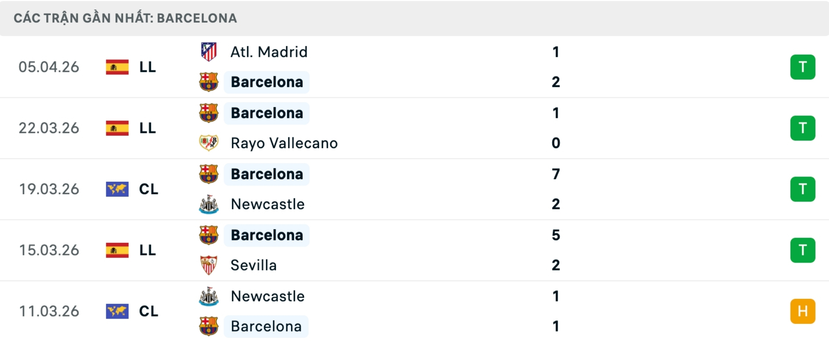Image resolution: width=829 pixels, height=341 pixels.
Task: Click Spain flag icon on 15.03.26 row
Action: [117, 250]
